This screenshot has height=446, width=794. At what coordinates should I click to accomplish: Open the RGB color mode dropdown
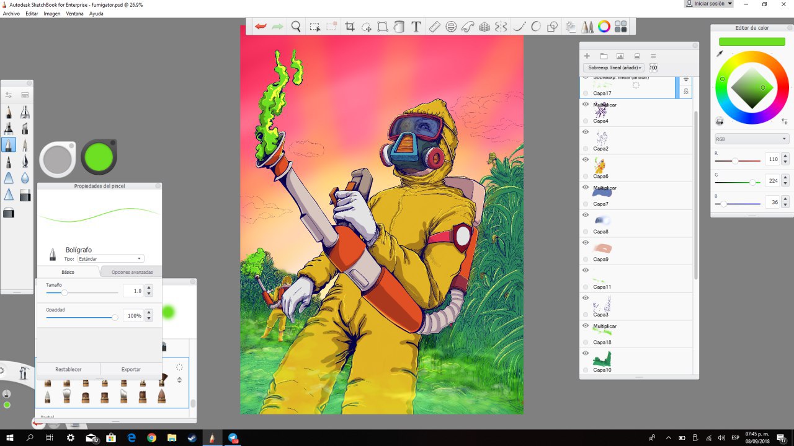pyautogui.click(x=752, y=139)
